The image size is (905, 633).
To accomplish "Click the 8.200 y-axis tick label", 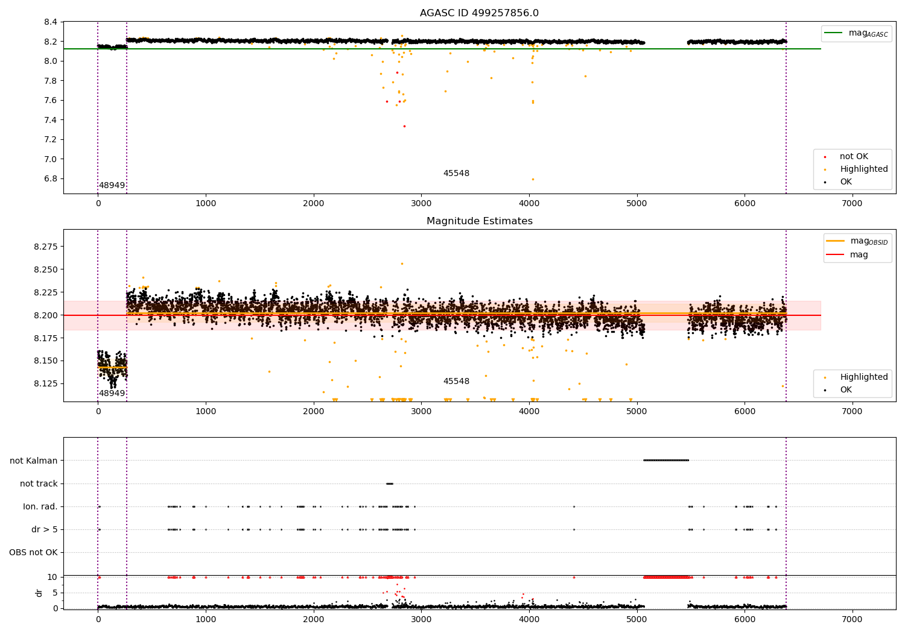I will pyautogui.click(x=46, y=315).
